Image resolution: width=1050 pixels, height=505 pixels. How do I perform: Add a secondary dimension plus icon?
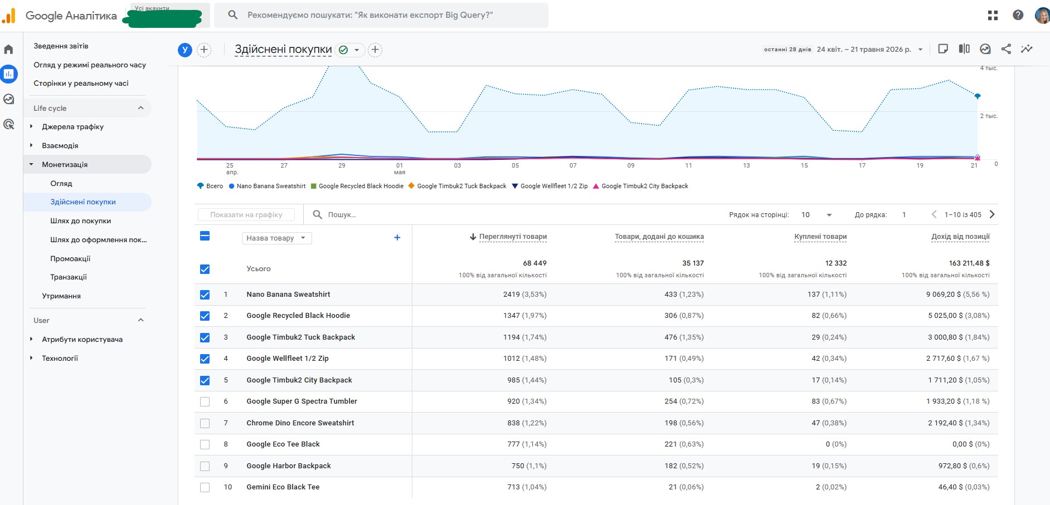(x=397, y=238)
